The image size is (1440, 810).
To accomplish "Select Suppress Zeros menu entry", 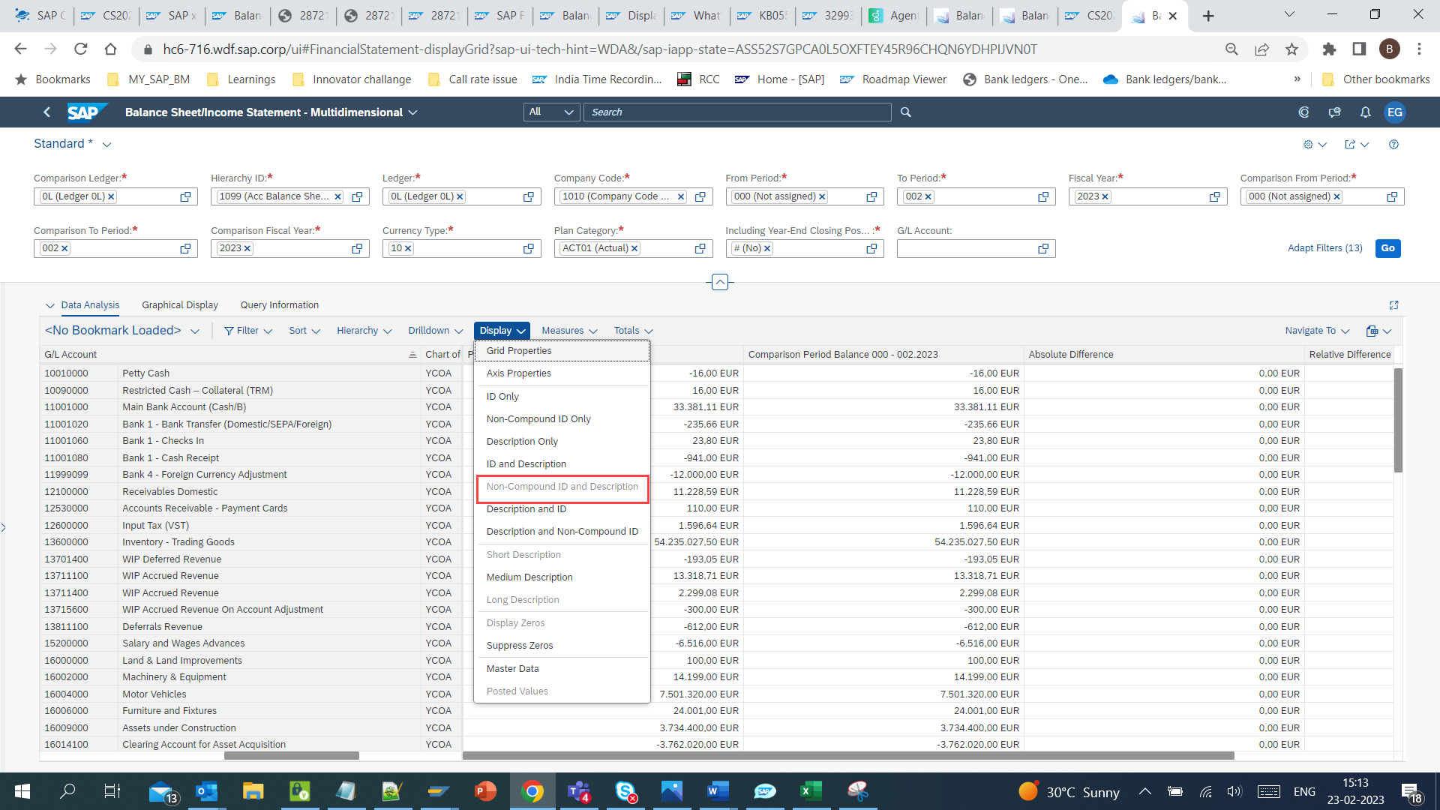I will 562,646.
